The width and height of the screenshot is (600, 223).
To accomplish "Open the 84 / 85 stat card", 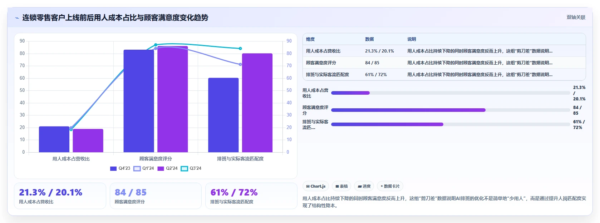I will (x=156, y=196).
